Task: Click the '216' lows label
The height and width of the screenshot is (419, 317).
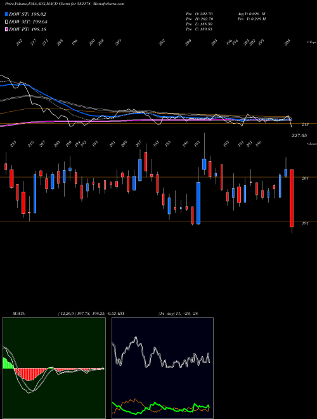Action: click(31, 145)
